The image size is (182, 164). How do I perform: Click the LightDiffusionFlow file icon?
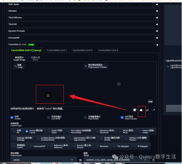168,66
